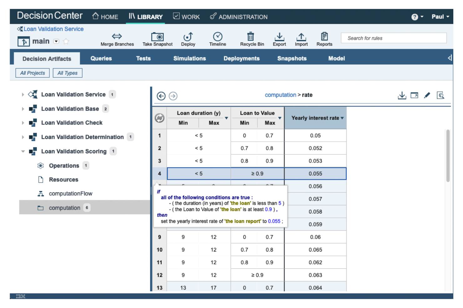Go to the HOME menu
This screenshot has height=308, width=463.
pyautogui.click(x=105, y=17)
